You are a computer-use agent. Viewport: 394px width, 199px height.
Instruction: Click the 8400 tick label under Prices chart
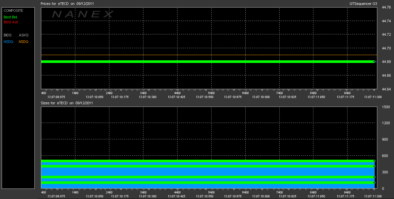click(x=313, y=93)
